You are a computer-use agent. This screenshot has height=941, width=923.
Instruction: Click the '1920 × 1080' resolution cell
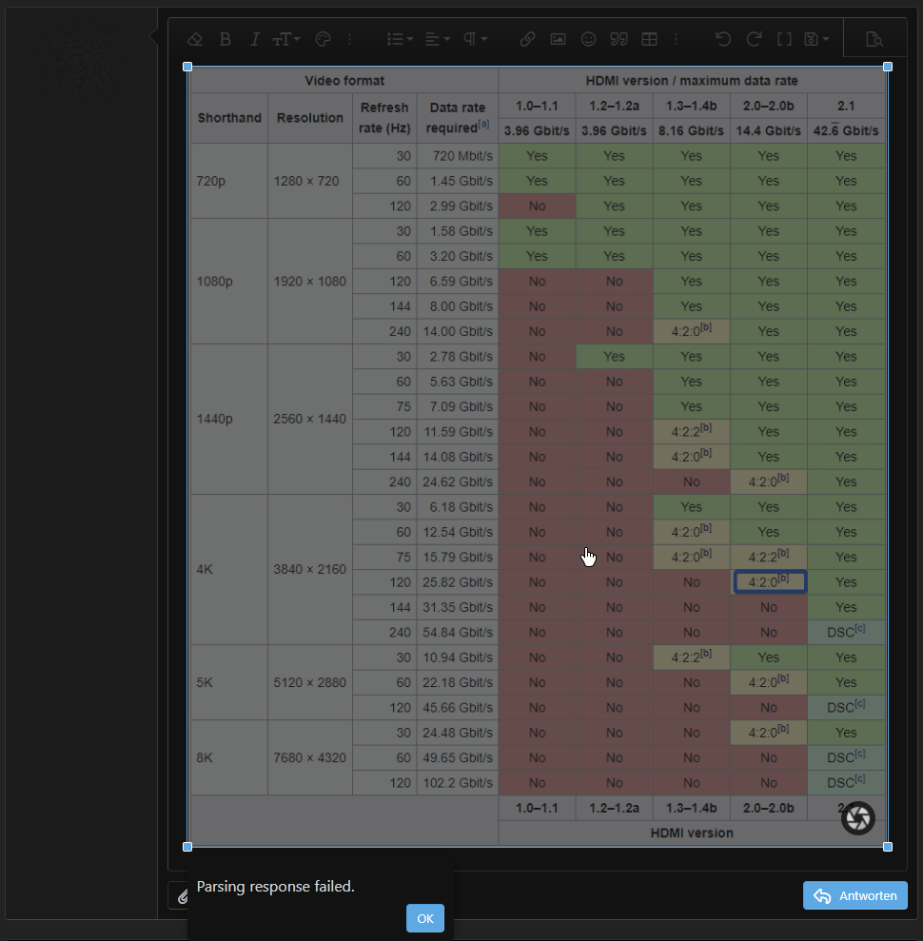coord(309,281)
